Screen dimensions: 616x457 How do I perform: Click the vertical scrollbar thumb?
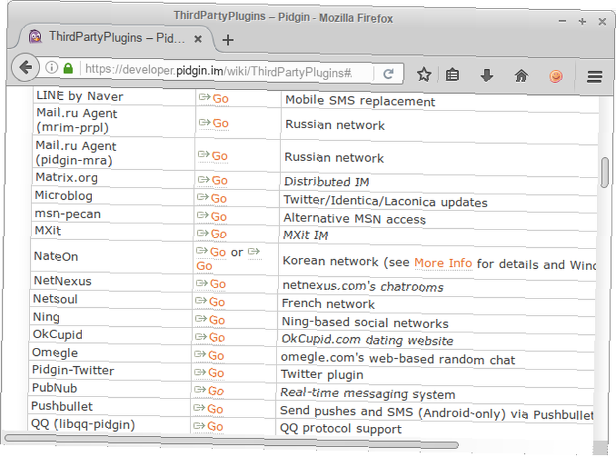[605, 172]
